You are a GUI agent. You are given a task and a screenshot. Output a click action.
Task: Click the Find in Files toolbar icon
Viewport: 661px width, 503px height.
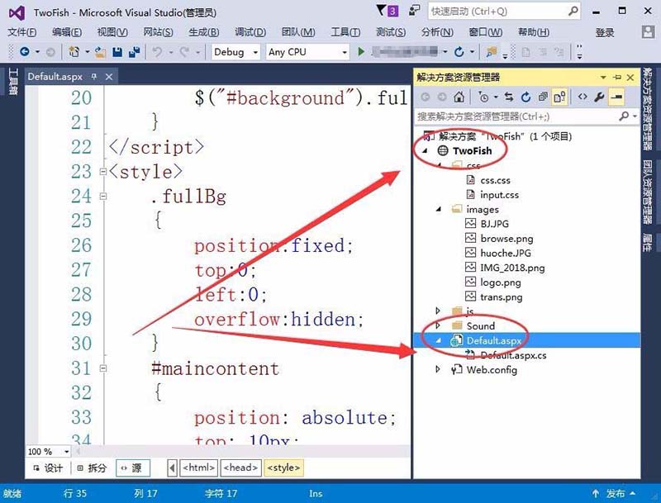491,52
